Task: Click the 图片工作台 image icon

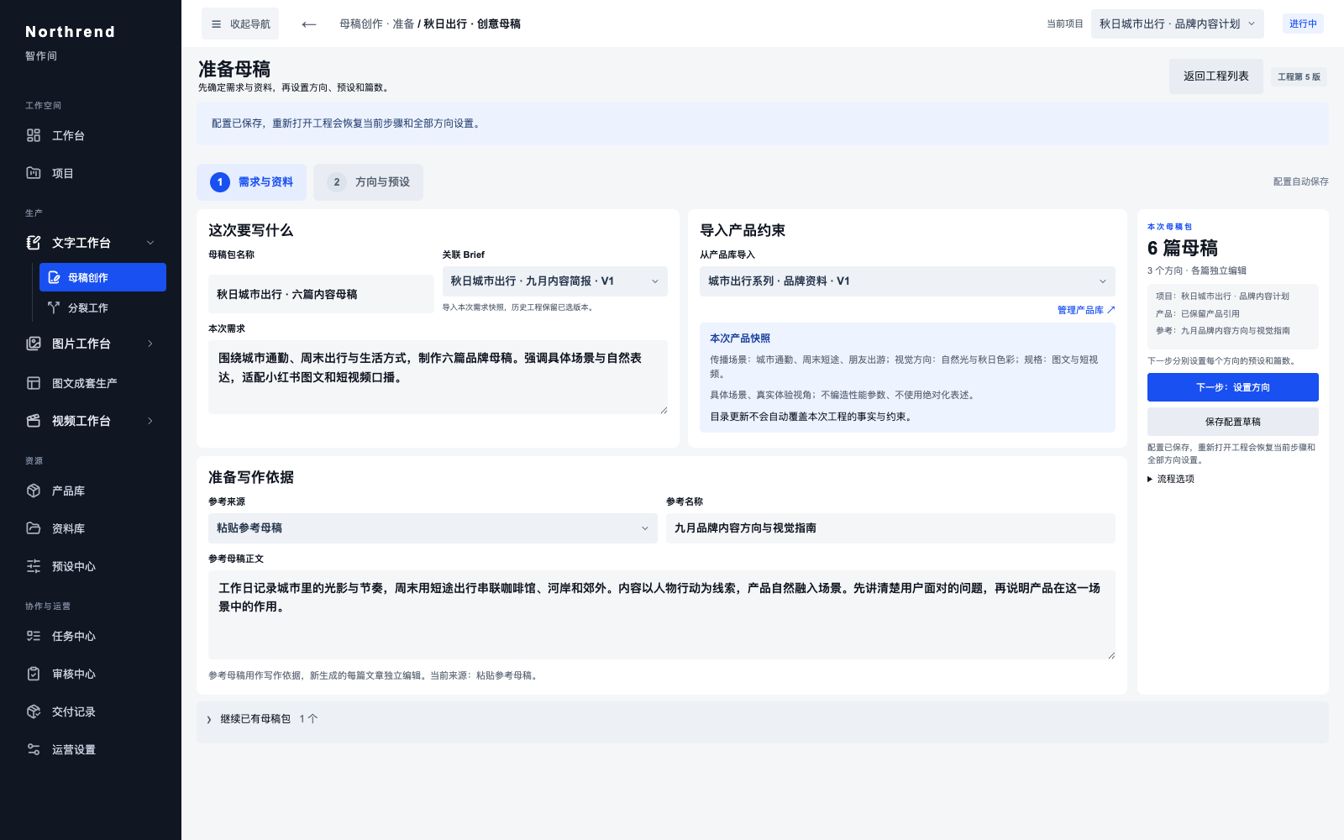Action: pos(34,344)
